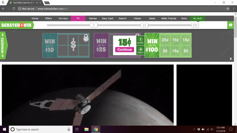
Task: Click the Win up to $10 card
Action: pos(66,45)
